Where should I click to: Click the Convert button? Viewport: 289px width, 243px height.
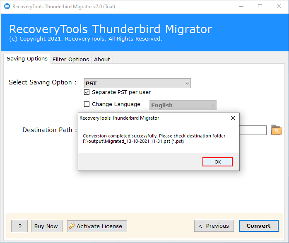point(259,226)
